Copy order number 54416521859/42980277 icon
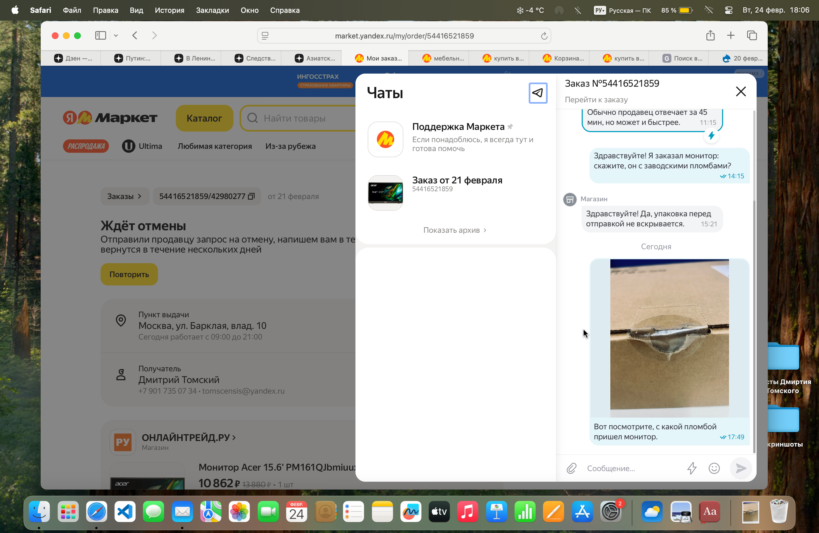 point(252,196)
